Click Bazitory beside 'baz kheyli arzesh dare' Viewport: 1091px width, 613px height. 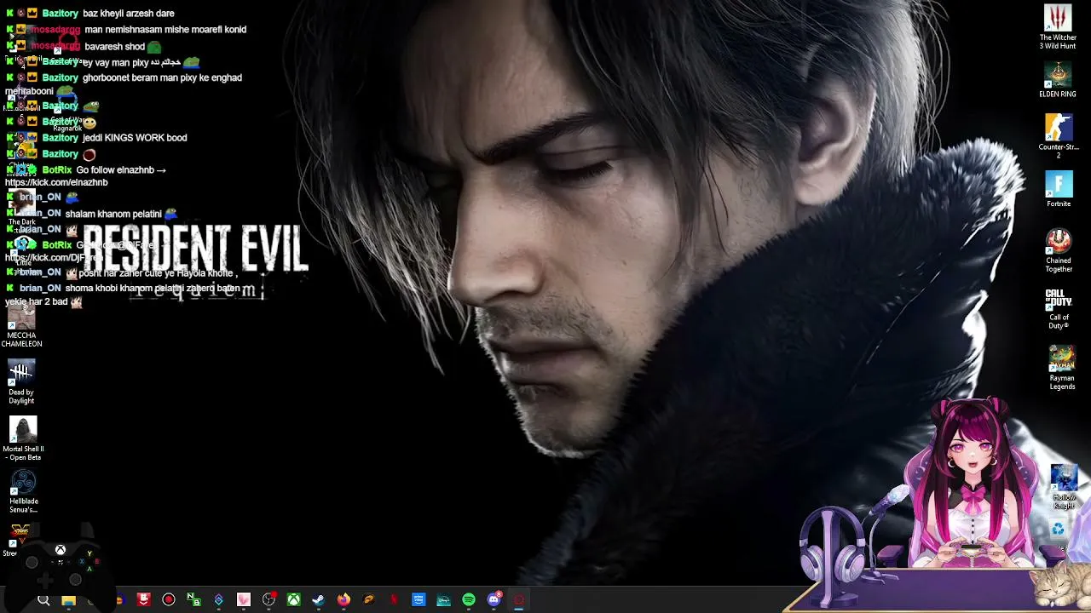pos(61,14)
